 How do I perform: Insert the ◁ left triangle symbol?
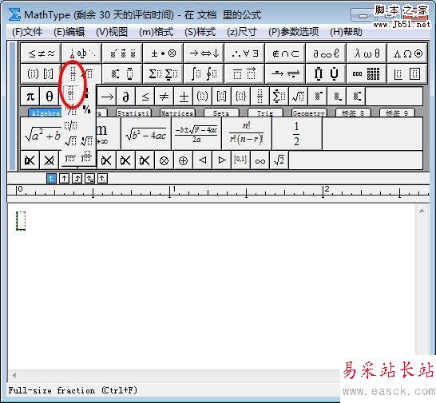[x=203, y=160]
